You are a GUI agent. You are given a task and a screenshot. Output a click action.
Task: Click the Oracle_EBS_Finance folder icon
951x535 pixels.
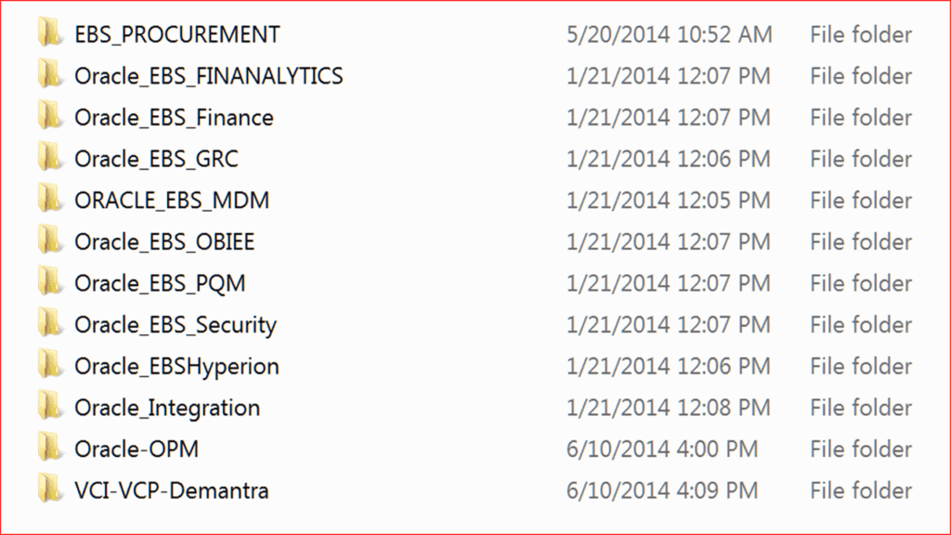(x=49, y=117)
